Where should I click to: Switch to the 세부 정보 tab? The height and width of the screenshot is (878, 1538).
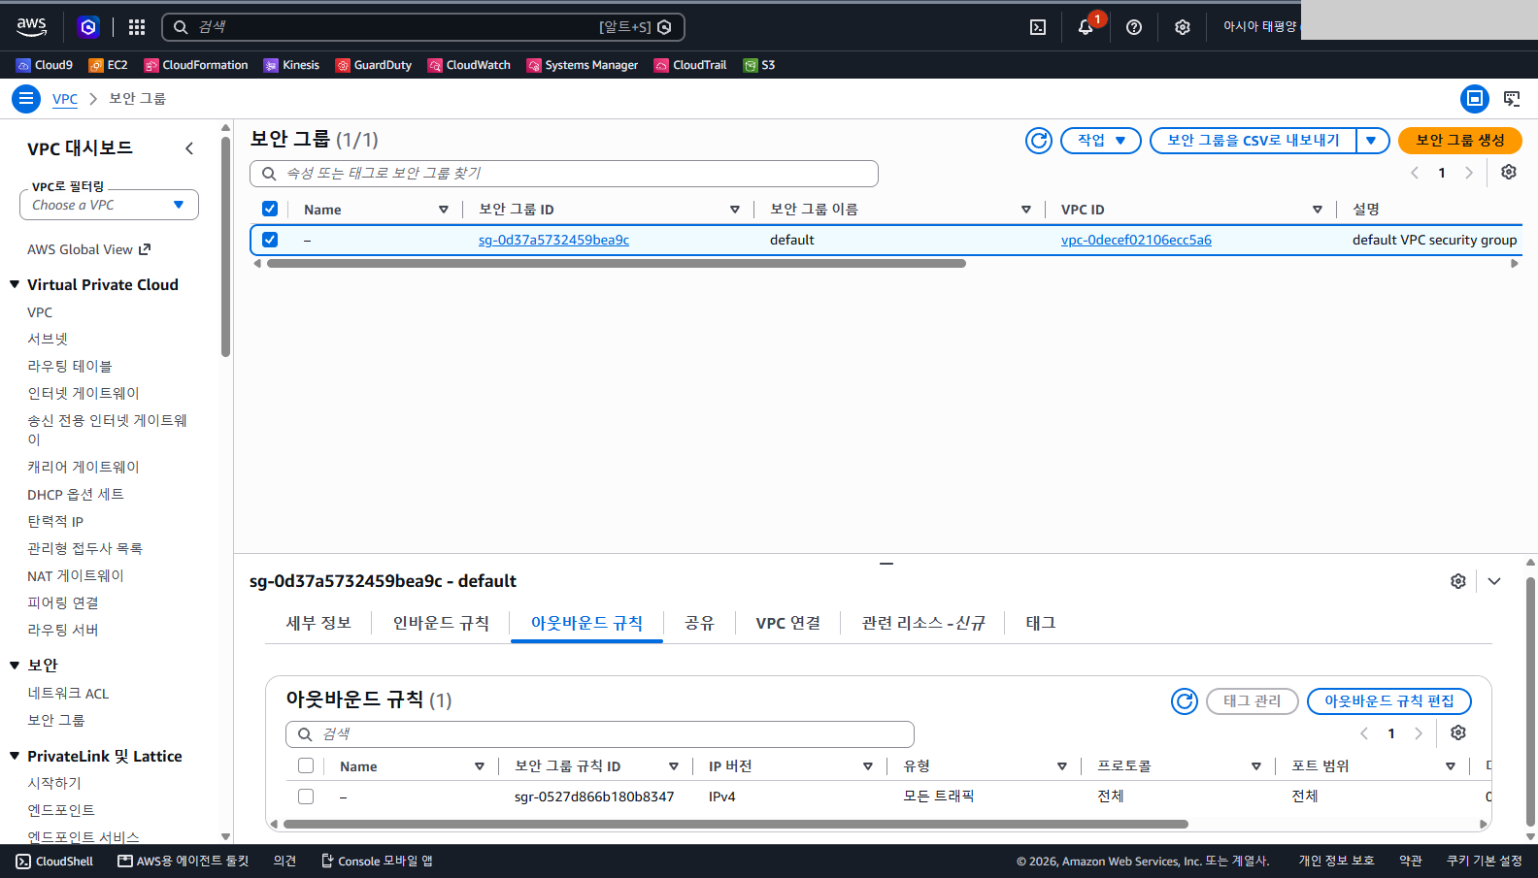[x=318, y=623]
